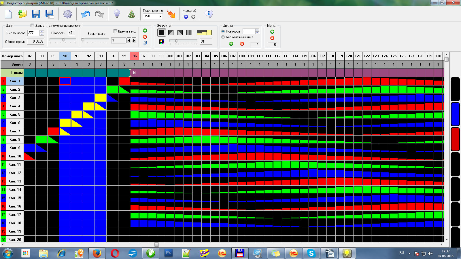Delete a mark in the Метки group
461x259 pixels.
[272, 38]
